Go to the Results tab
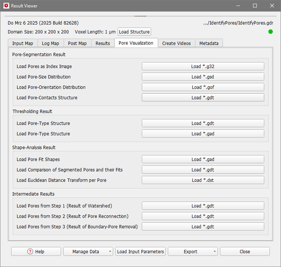 coord(103,43)
